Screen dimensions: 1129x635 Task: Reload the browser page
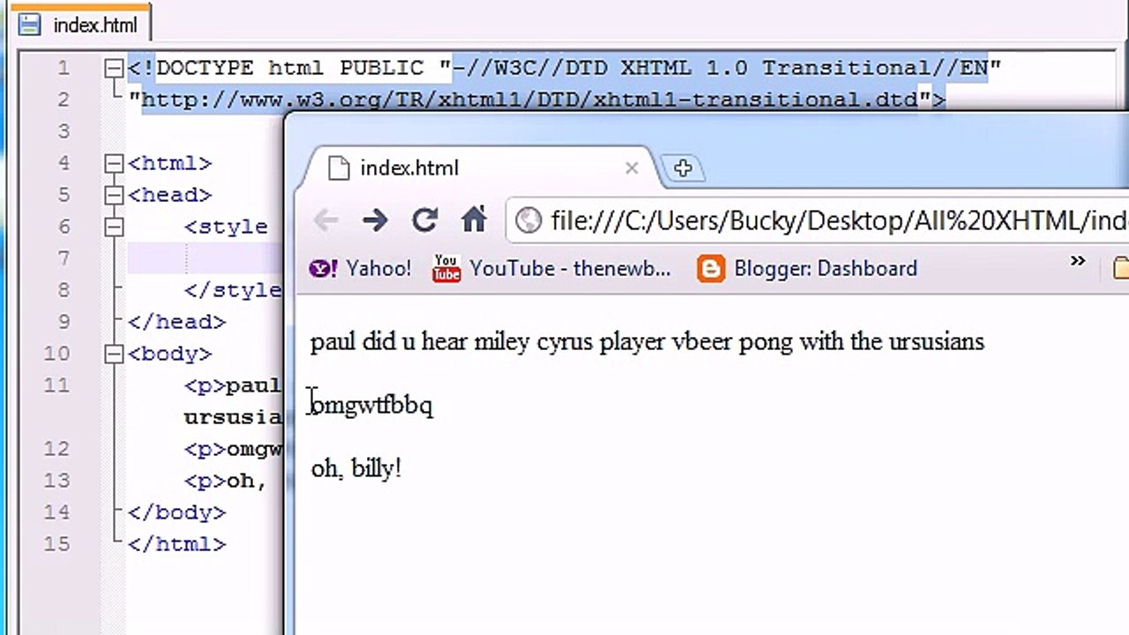click(425, 220)
